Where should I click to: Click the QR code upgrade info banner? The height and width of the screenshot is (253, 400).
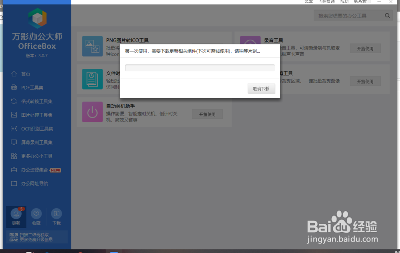[x=37, y=237]
